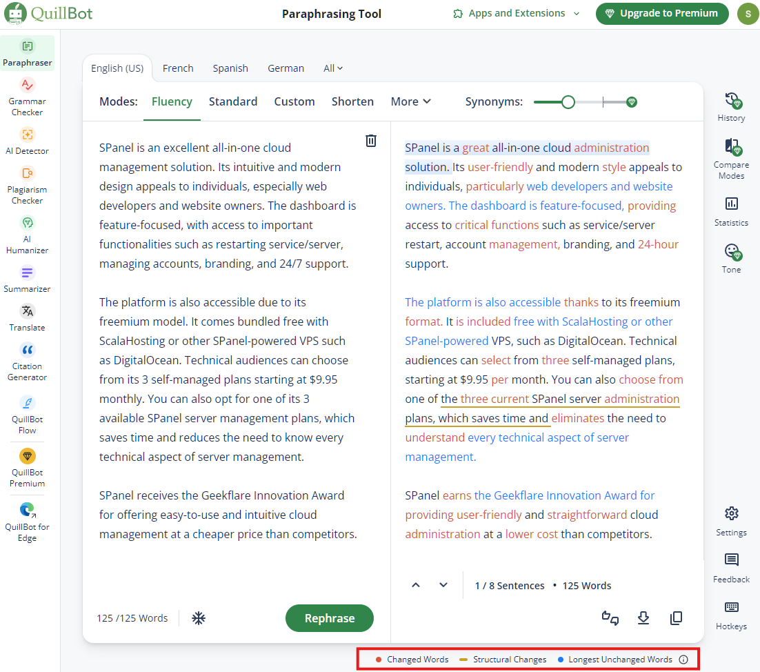Click the changed word 'straightforward' in output
This screenshot has width=760, height=672.
(587, 515)
